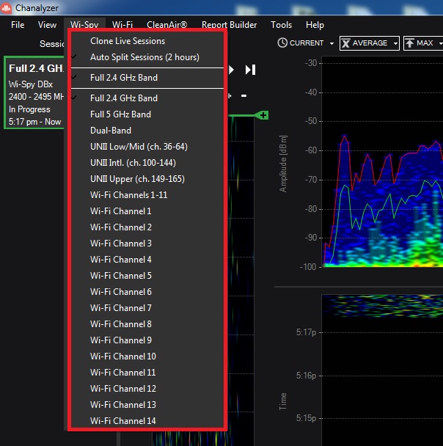Click the MAX trace arrow icon
This screenshot has height=446, width=443.
tap(409, 43)
